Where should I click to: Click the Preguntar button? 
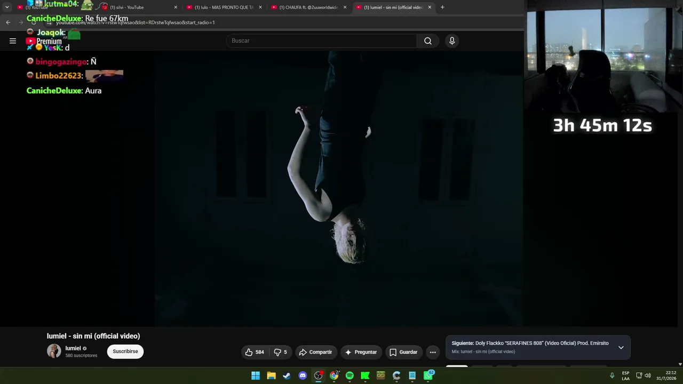tap(361, 352)
